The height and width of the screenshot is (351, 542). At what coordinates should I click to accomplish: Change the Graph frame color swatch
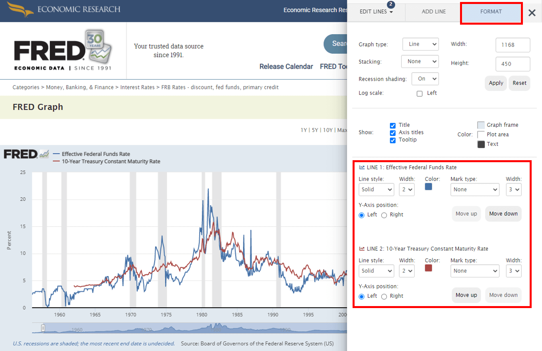click(481, 125)
